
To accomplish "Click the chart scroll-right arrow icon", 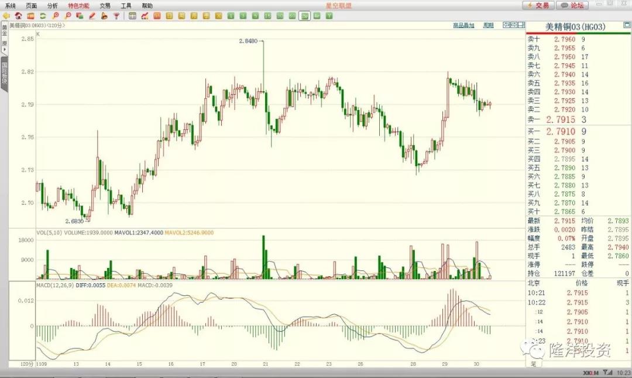I will pyautogui.click(x=514, y=25).
